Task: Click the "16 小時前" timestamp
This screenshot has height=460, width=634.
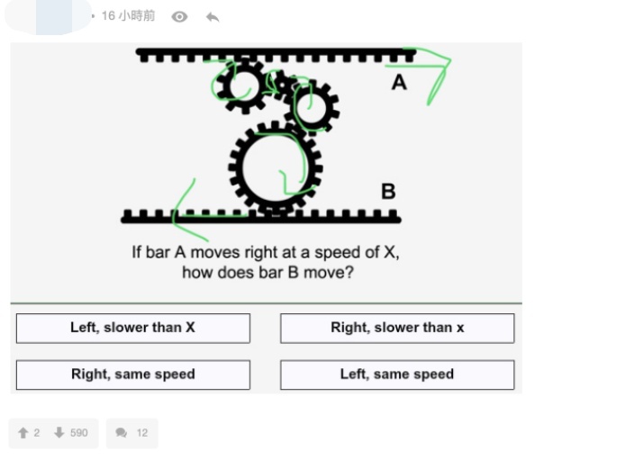Action: (x=128, y=16)
